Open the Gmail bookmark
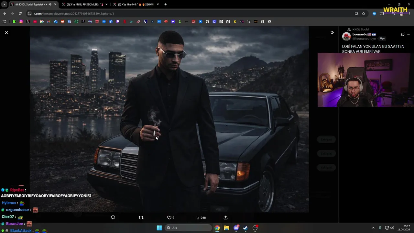Viewport: 414px width, 233px height. 49,22
